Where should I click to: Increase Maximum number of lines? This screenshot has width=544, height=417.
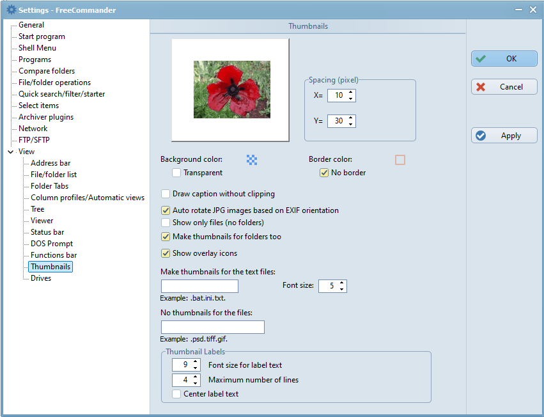[196, 377]
